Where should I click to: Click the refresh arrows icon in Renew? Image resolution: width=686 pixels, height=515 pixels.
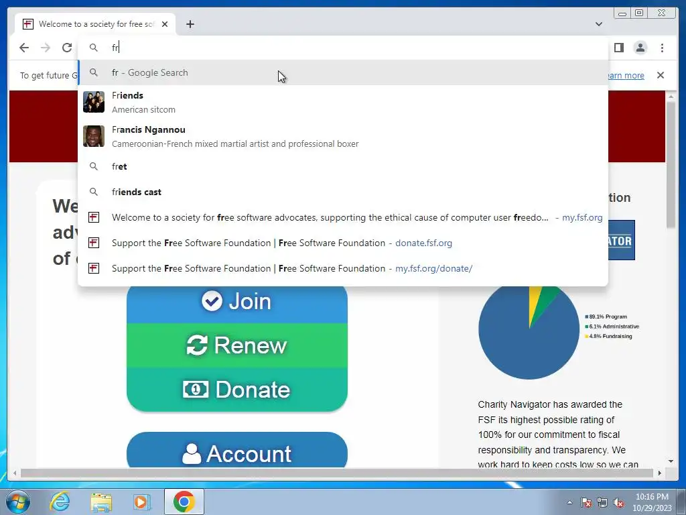pyautogui.click(x=197, y=345)
